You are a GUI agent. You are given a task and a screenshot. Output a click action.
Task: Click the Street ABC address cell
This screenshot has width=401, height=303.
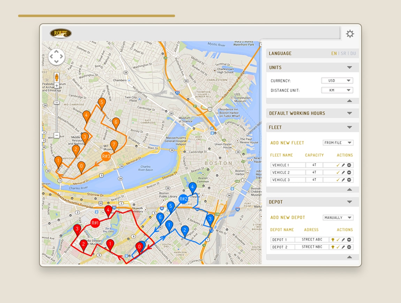(x=312, y=240)
